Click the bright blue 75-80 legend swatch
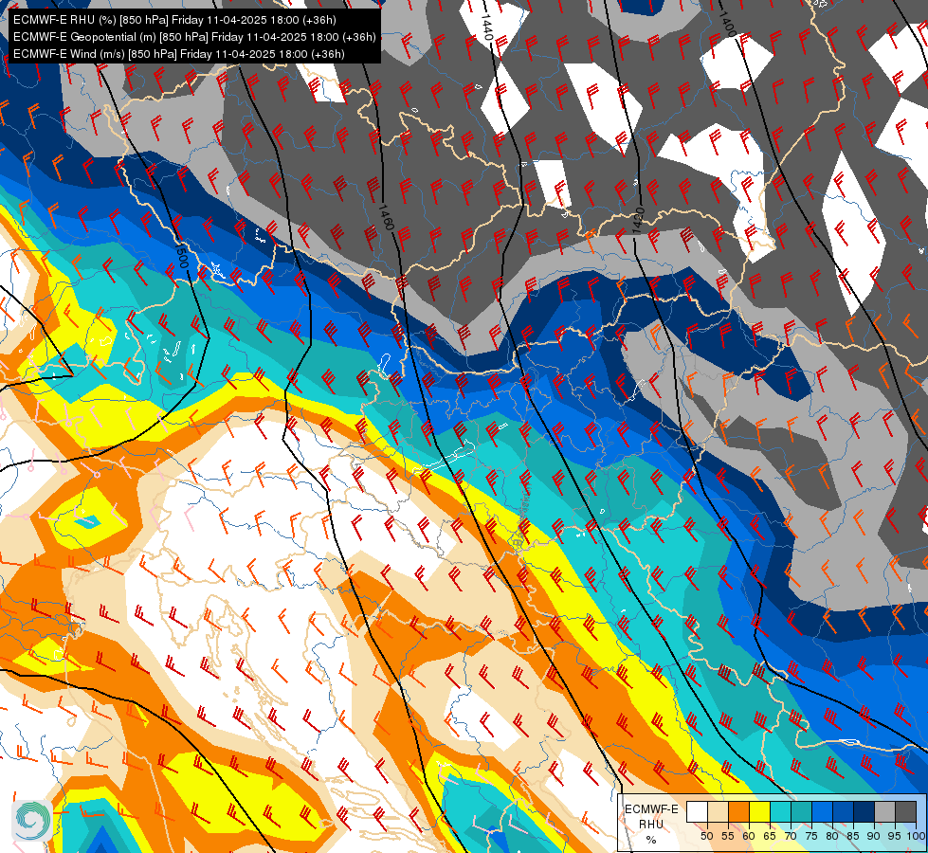The image size is (928, 853). (x=822, y=811)
